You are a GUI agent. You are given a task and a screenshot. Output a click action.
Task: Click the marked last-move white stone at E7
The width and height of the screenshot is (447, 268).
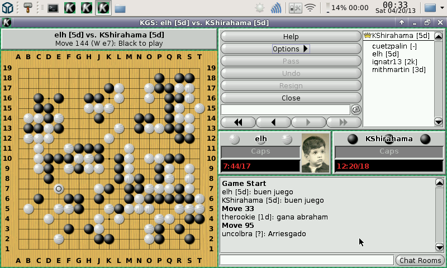click(x=59, y=189)
